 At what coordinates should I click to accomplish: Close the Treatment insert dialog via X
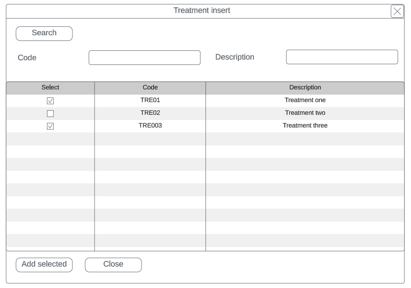pyautogui.click(x=397, y=12)
